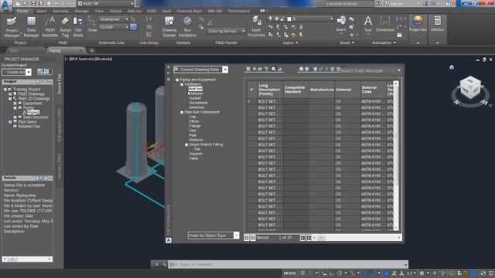Switch to the Insert ribbon tab
Screen dimensions: 495x278
(x=42, y=11)
